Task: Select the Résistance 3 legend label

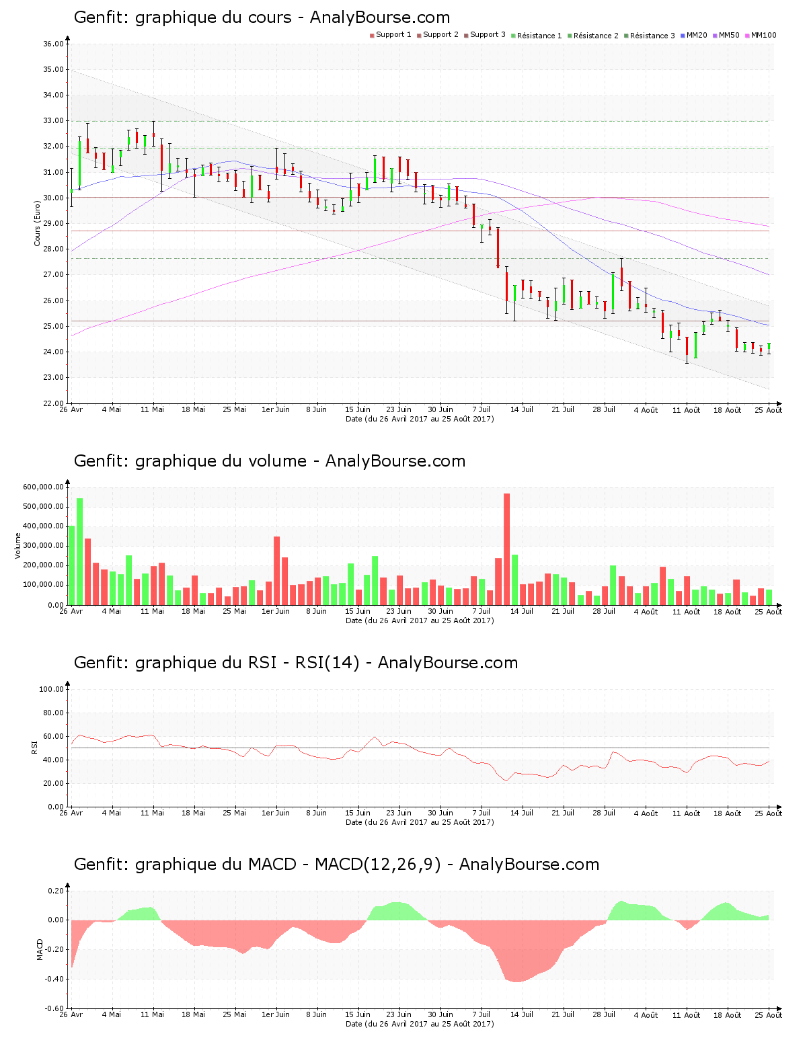Action: tap(652, 36)
